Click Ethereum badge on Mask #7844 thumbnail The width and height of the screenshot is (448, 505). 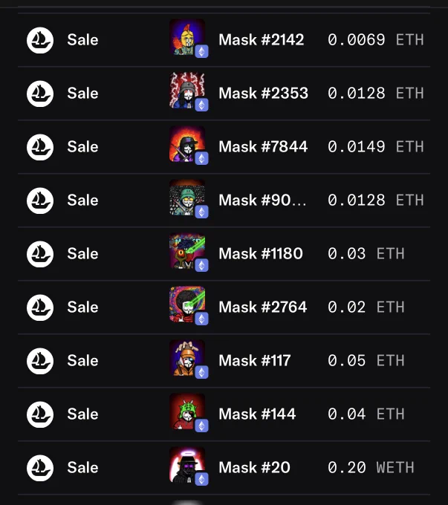click(202, 158)
